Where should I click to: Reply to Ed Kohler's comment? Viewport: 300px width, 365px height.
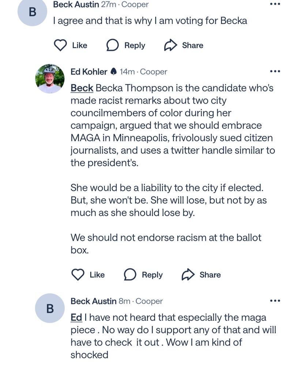143,274
